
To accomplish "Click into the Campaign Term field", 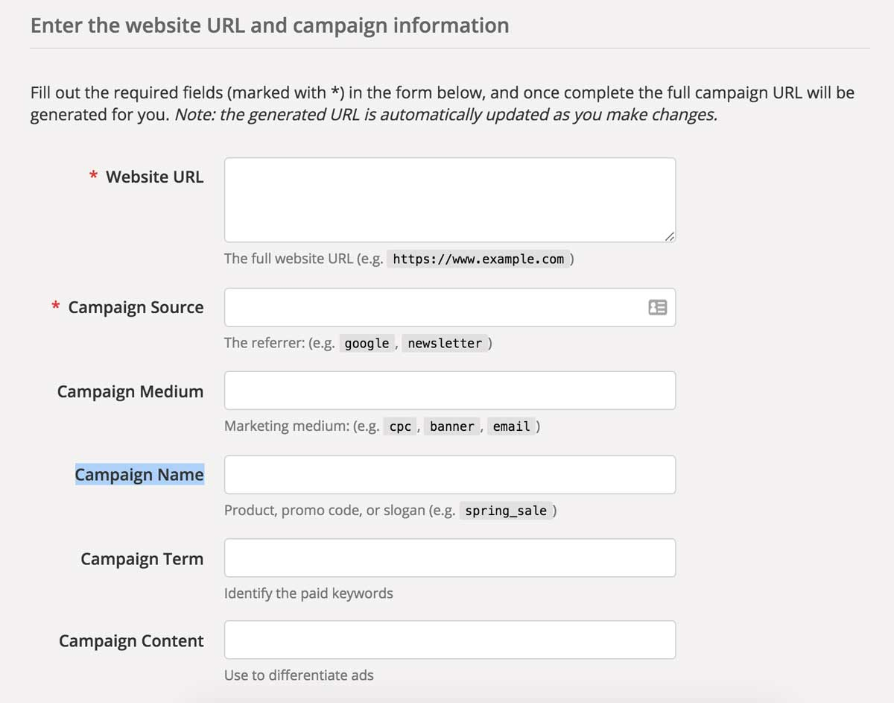I will (x=449, y=558).
